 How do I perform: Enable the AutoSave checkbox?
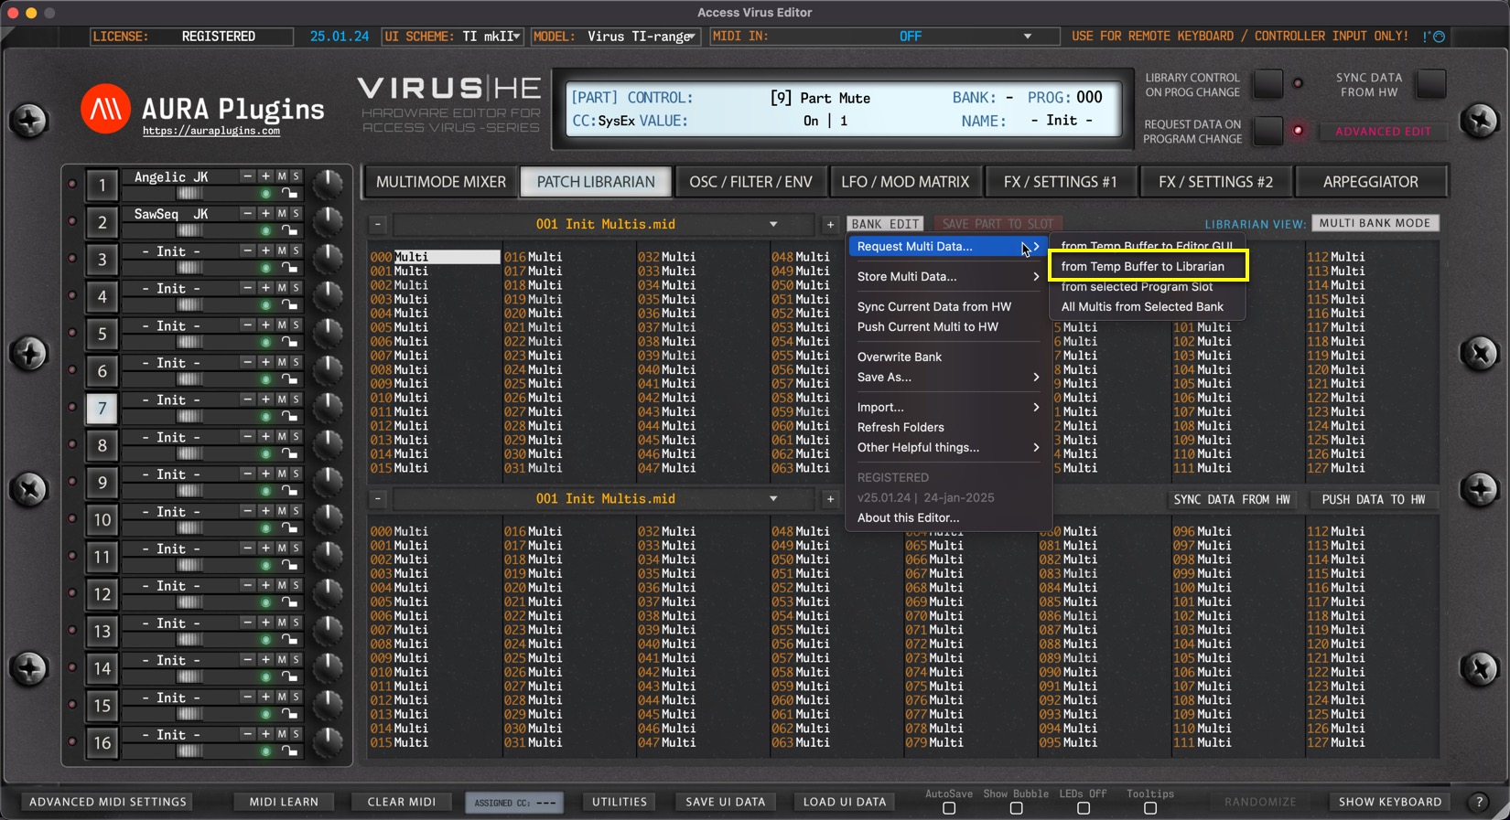click(x=949, y=808)
